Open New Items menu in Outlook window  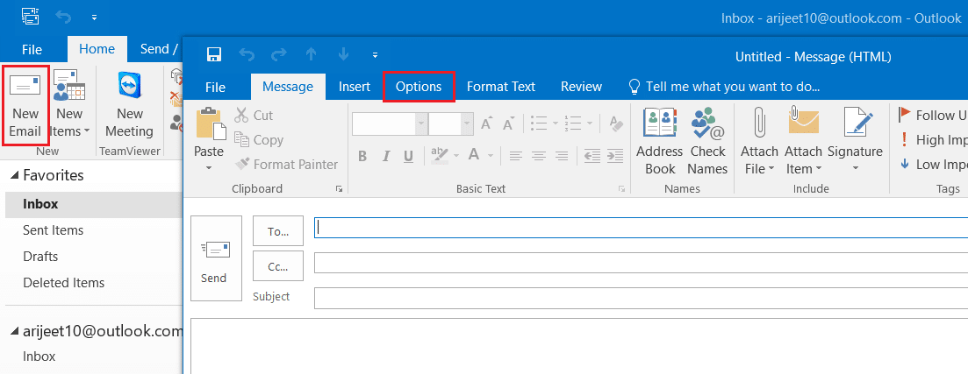(69, 105)
